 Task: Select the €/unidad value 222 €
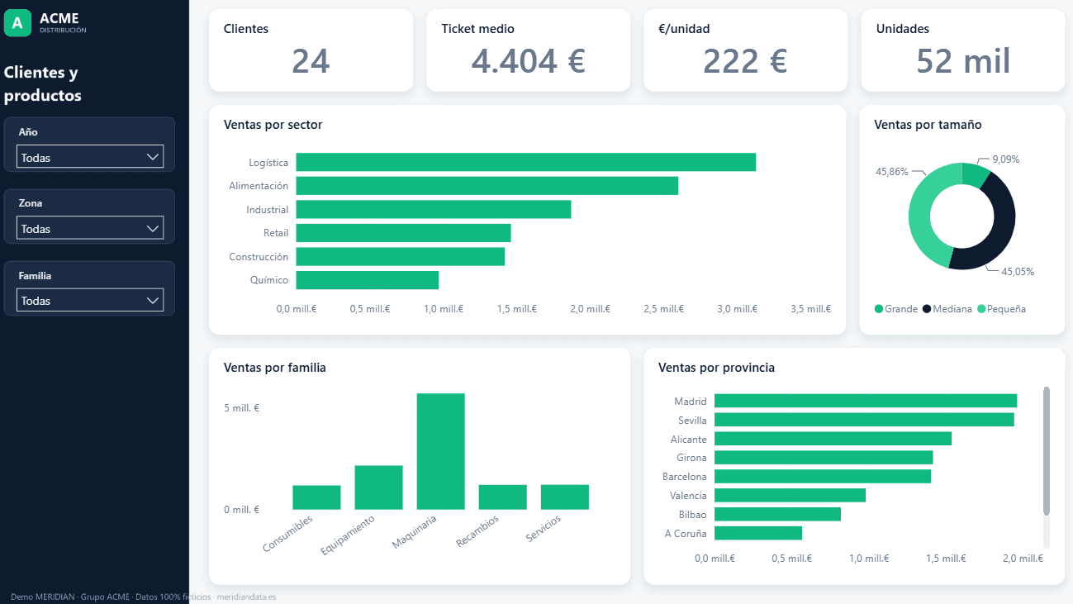(x=745, y=61)
